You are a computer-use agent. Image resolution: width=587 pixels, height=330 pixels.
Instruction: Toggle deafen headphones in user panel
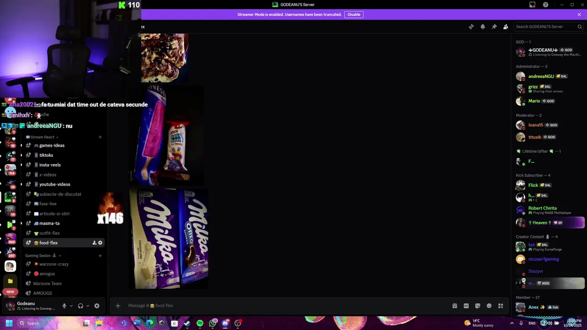81,306
